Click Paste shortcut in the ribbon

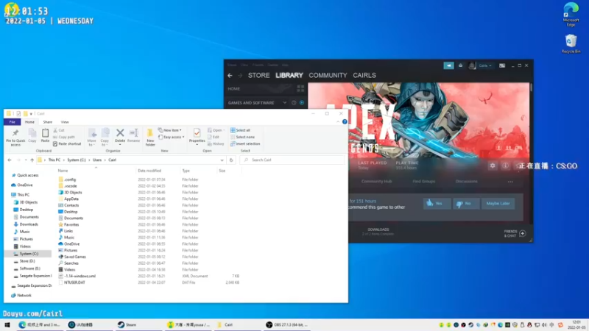point(67,143)
